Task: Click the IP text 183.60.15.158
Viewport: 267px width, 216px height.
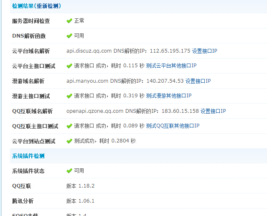Action: pyautogui.click(x=180, y=111)
